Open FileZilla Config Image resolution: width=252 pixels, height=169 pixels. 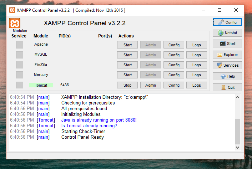[x=174, y=65]
